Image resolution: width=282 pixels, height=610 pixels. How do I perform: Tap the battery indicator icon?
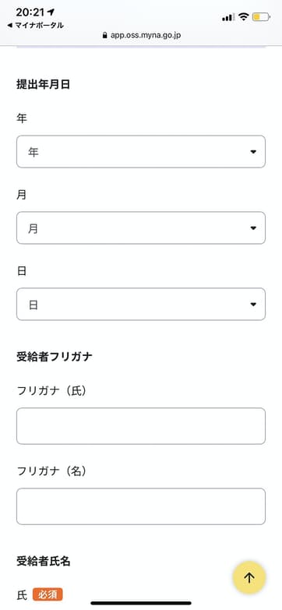(261, 16)
